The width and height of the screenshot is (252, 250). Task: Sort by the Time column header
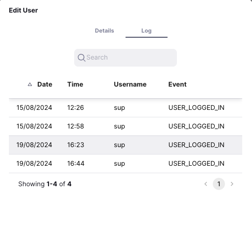pos(75,84)
